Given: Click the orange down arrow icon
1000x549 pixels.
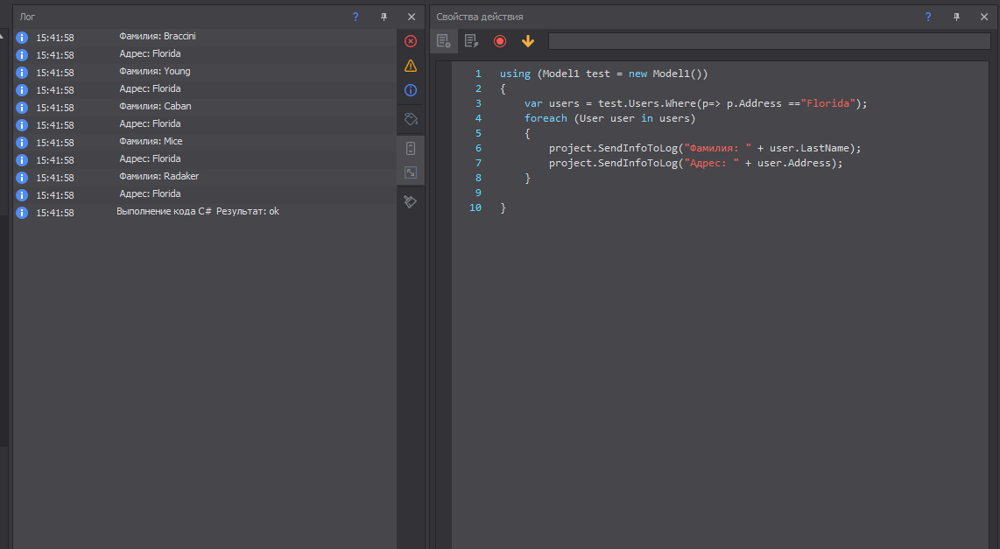Looking at the screenshot, I should click(x=527, y=41).
